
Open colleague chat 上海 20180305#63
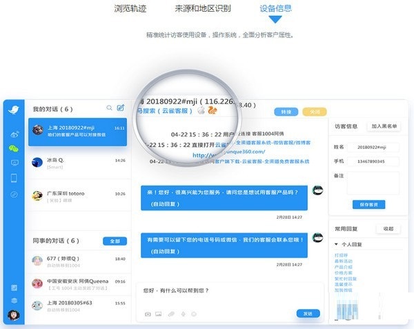click(x=79, y=306)
